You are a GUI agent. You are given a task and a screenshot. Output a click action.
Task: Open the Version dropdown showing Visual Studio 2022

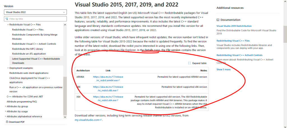(35, 12)
